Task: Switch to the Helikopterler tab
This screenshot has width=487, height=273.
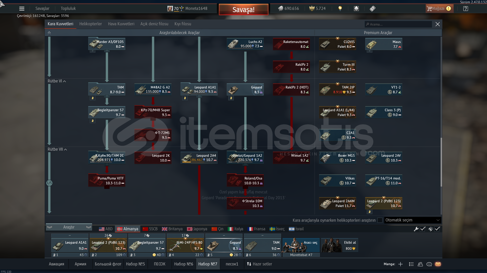Action: coord(91,24)
